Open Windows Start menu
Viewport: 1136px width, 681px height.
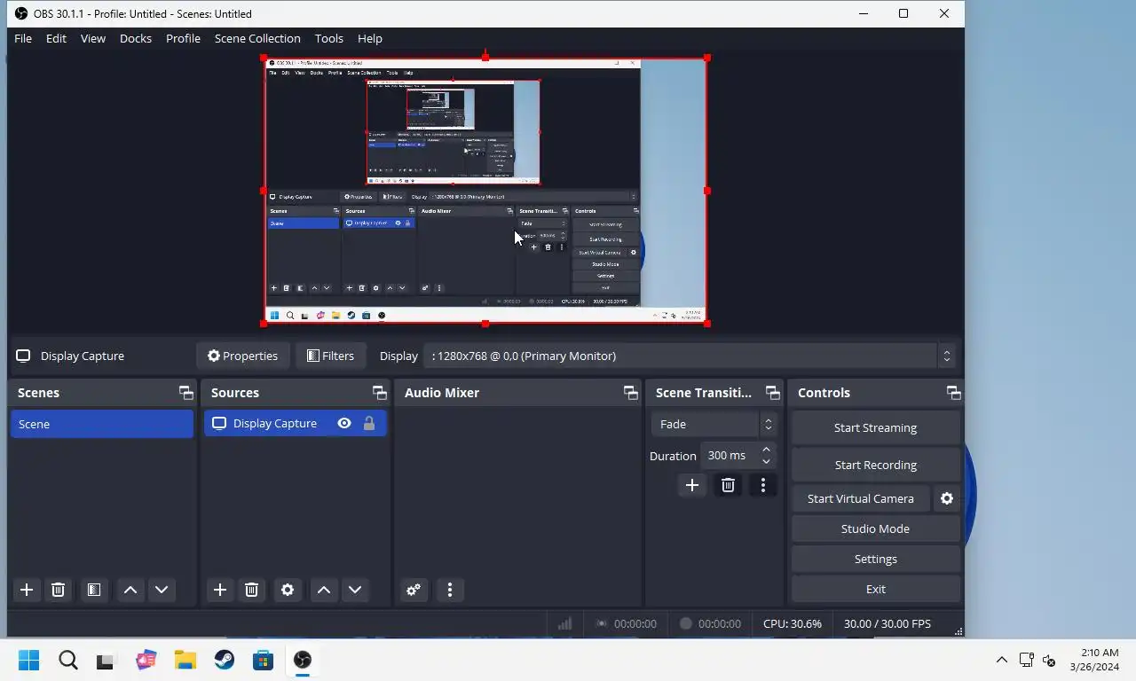29,660
